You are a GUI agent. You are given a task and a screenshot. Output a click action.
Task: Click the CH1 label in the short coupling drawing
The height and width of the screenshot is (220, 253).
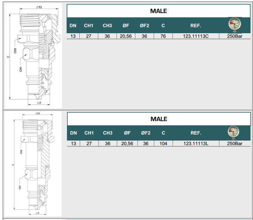21,69
